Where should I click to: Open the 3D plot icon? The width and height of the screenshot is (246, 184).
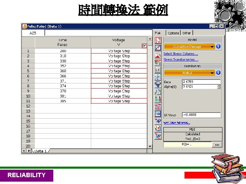pos(158,114)
